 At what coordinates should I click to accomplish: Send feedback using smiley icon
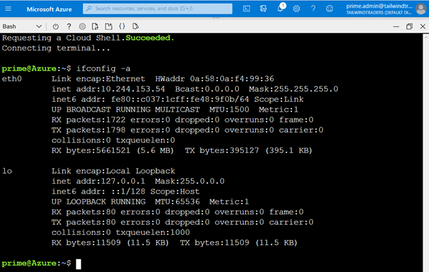pyautogui.click(x=329, y=9)
